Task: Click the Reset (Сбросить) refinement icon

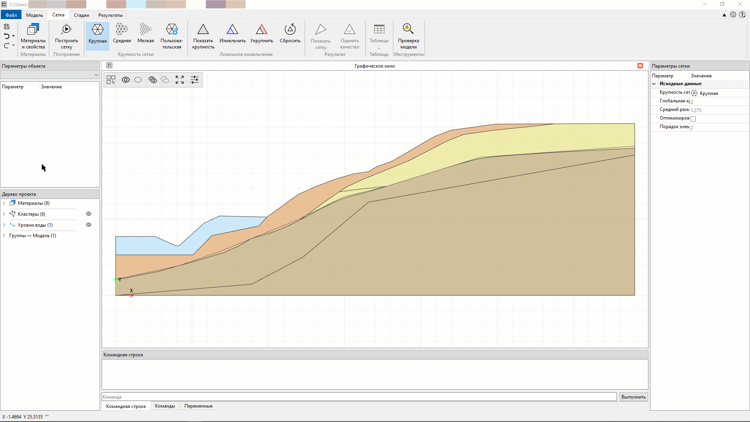Action: (x=290, y=30)
